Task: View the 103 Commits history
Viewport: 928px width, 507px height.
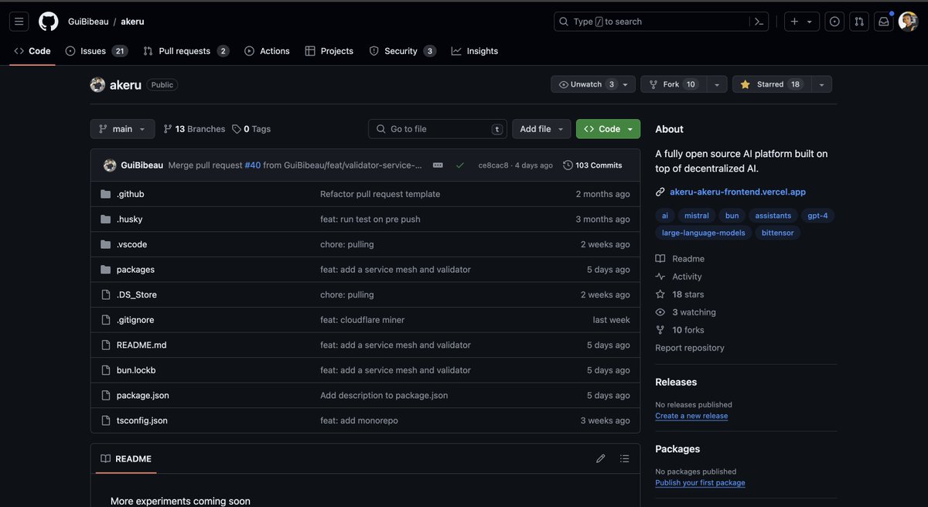Action: [592, 165]
